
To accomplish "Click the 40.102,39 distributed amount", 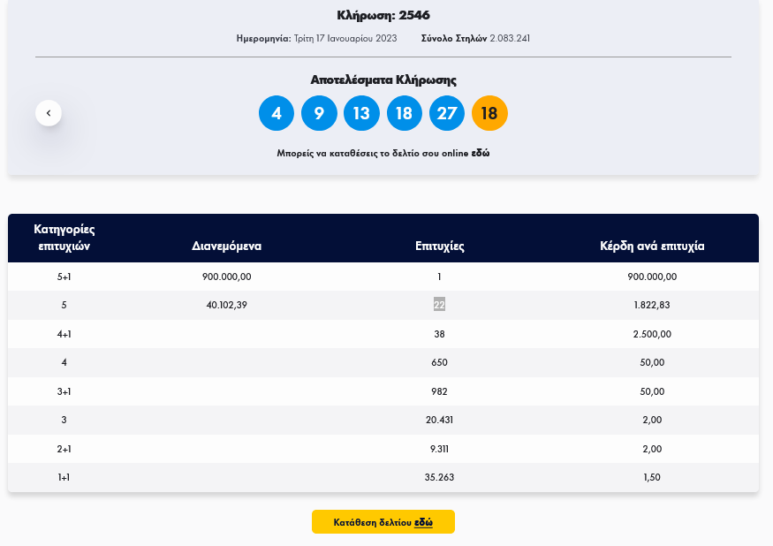I will [x=226, y=305].
